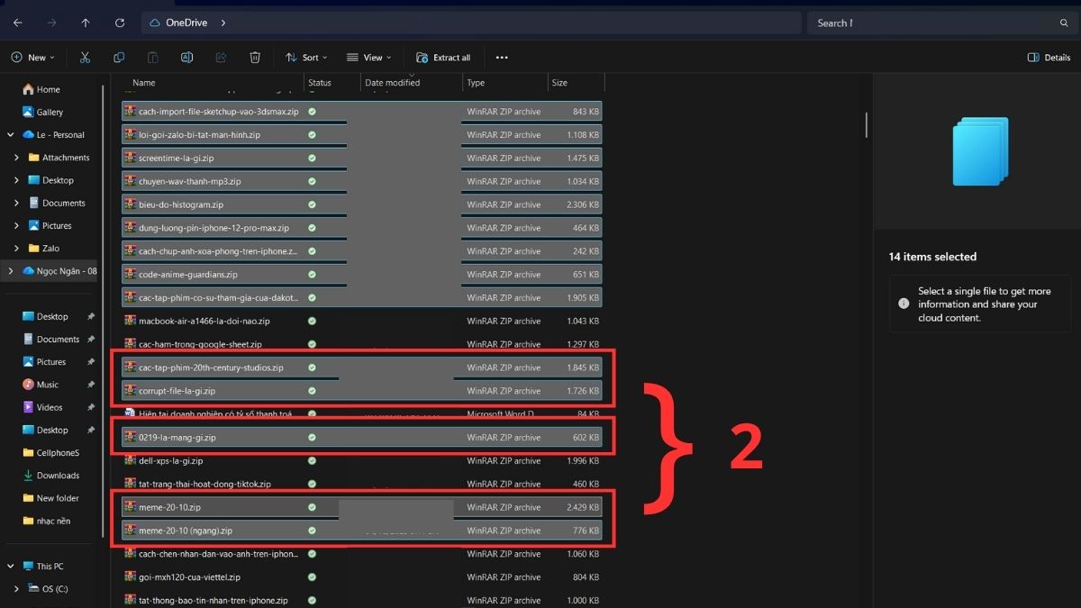Click the Share icon in the toolbar
1081x608 pixels.
pos(221,57)
